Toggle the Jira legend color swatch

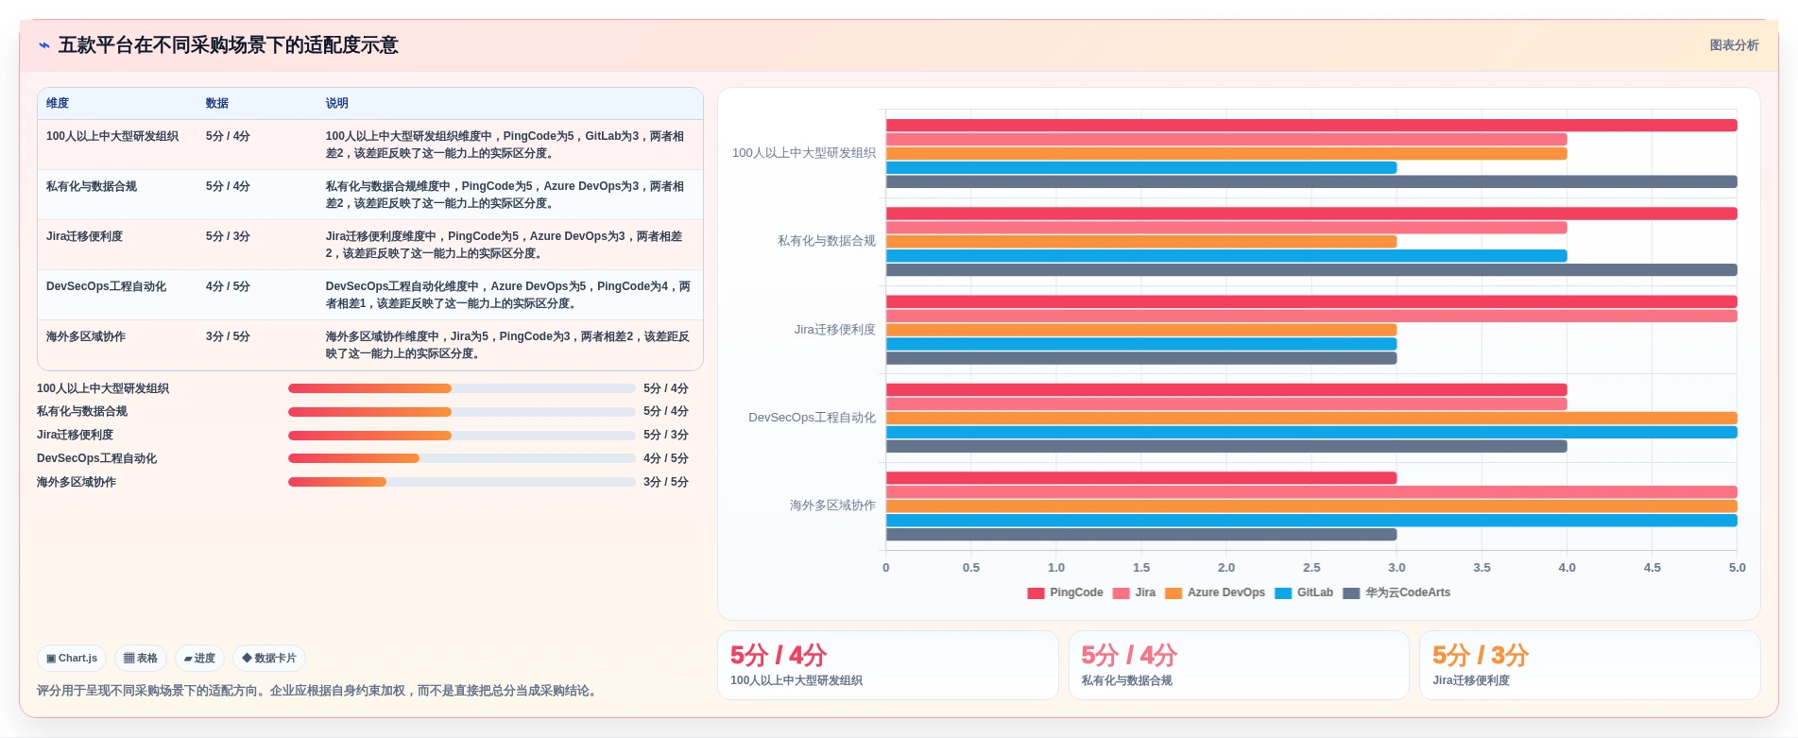(1122, 593)
